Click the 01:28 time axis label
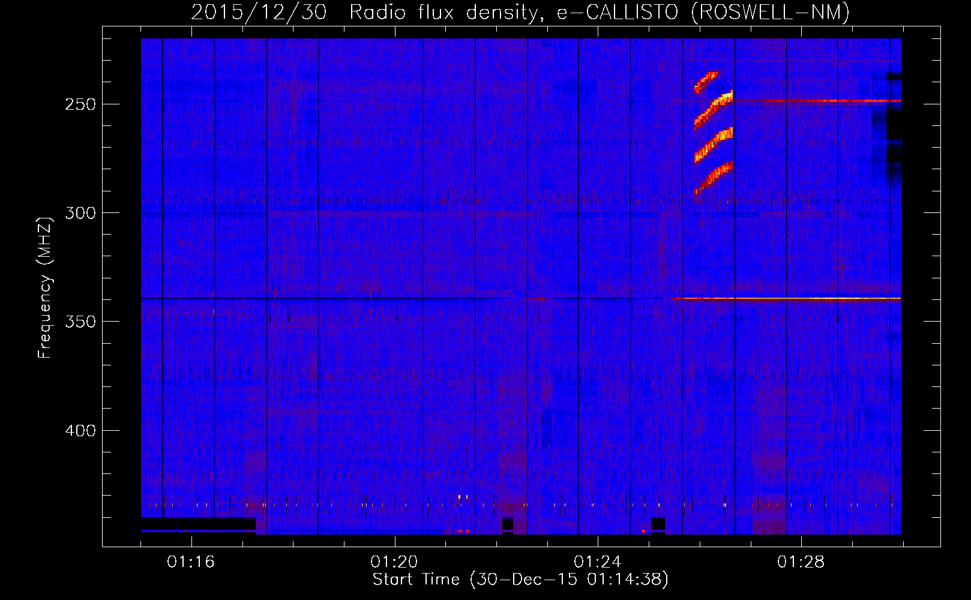971x600 pixels. (801, 562)
